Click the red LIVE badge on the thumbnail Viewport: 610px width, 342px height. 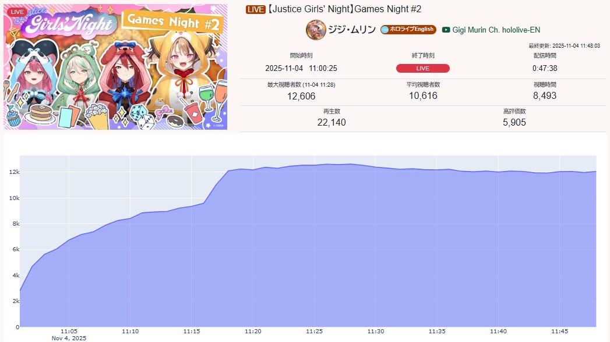[17, 12]
